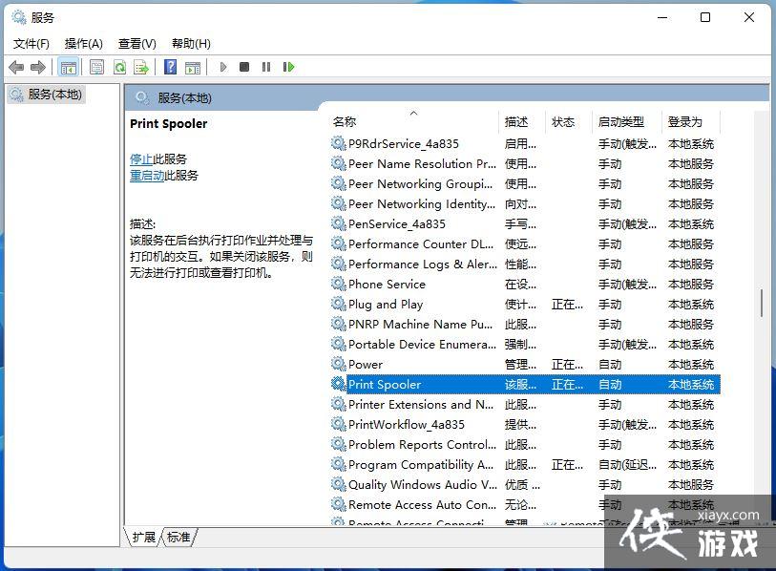This screenshot has width=776, height=571.
Task: Click the export list toolbar icon
Action: point(140,67)
